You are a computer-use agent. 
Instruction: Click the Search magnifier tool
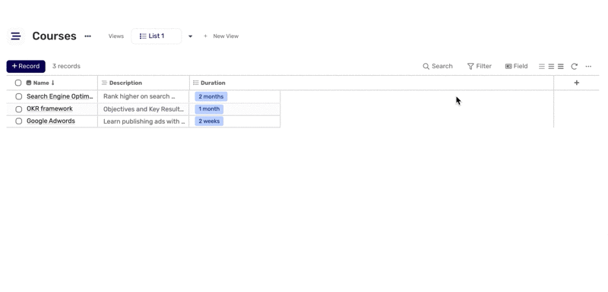(x=438, y=66)
